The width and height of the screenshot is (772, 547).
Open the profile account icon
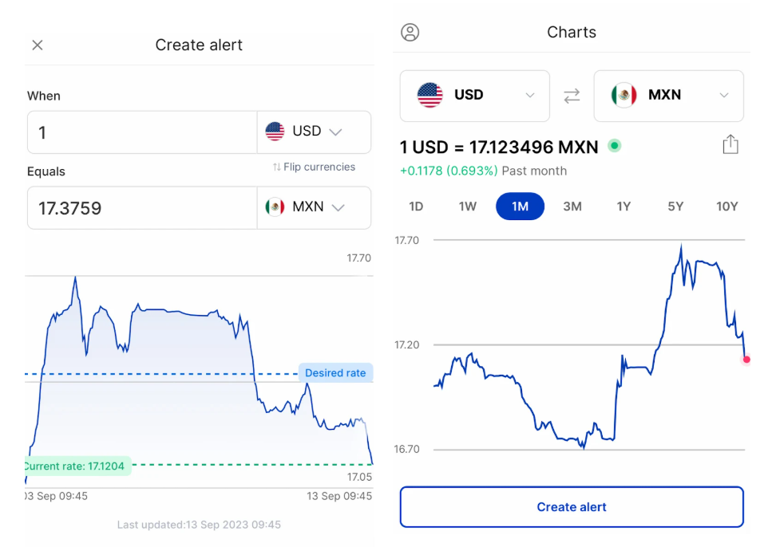tap(410, 33)
